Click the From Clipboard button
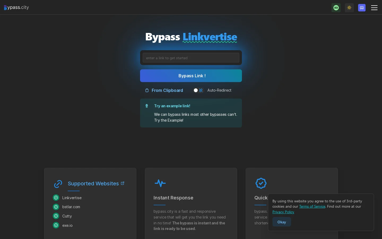This screenshot has width=382, height=239. tap(164, 90)
